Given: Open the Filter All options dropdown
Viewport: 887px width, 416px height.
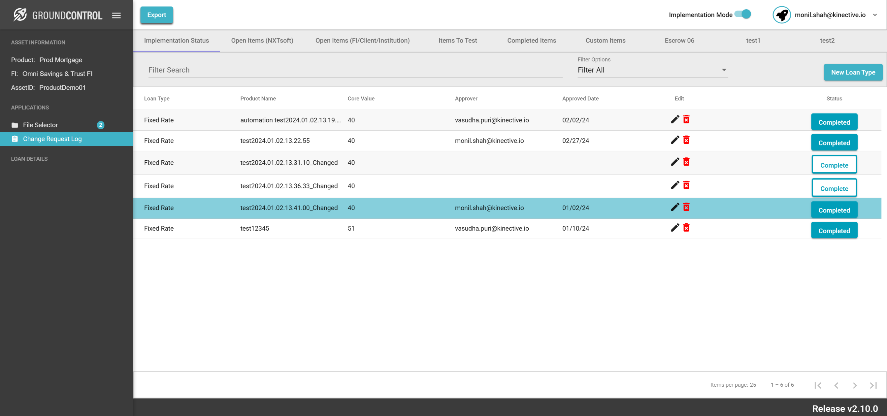Looking at the screenshot, I should pyautogui.click(x=652, y=70).
